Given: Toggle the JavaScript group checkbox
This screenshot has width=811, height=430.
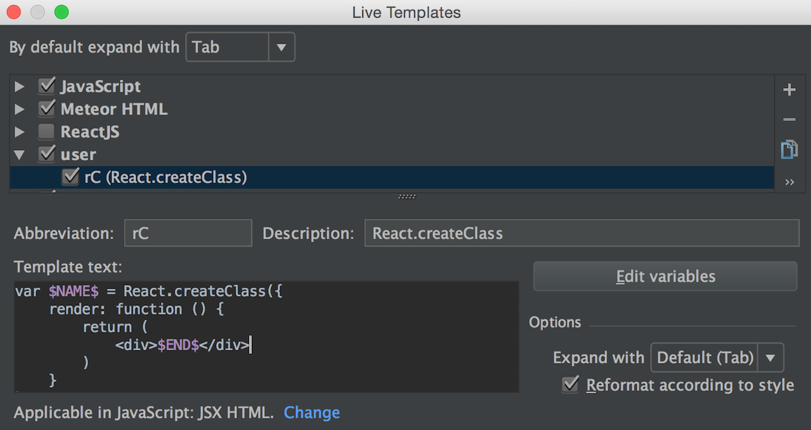Looking at the screenshot, I should [x=46, y=86].
